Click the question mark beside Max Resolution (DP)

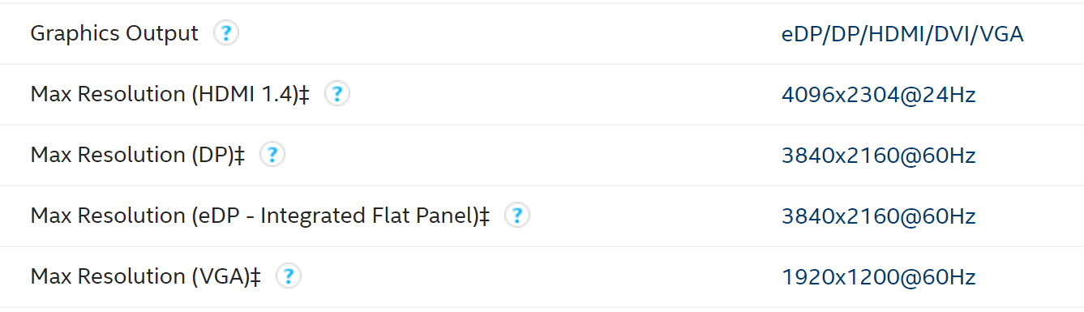click(272, 155)
